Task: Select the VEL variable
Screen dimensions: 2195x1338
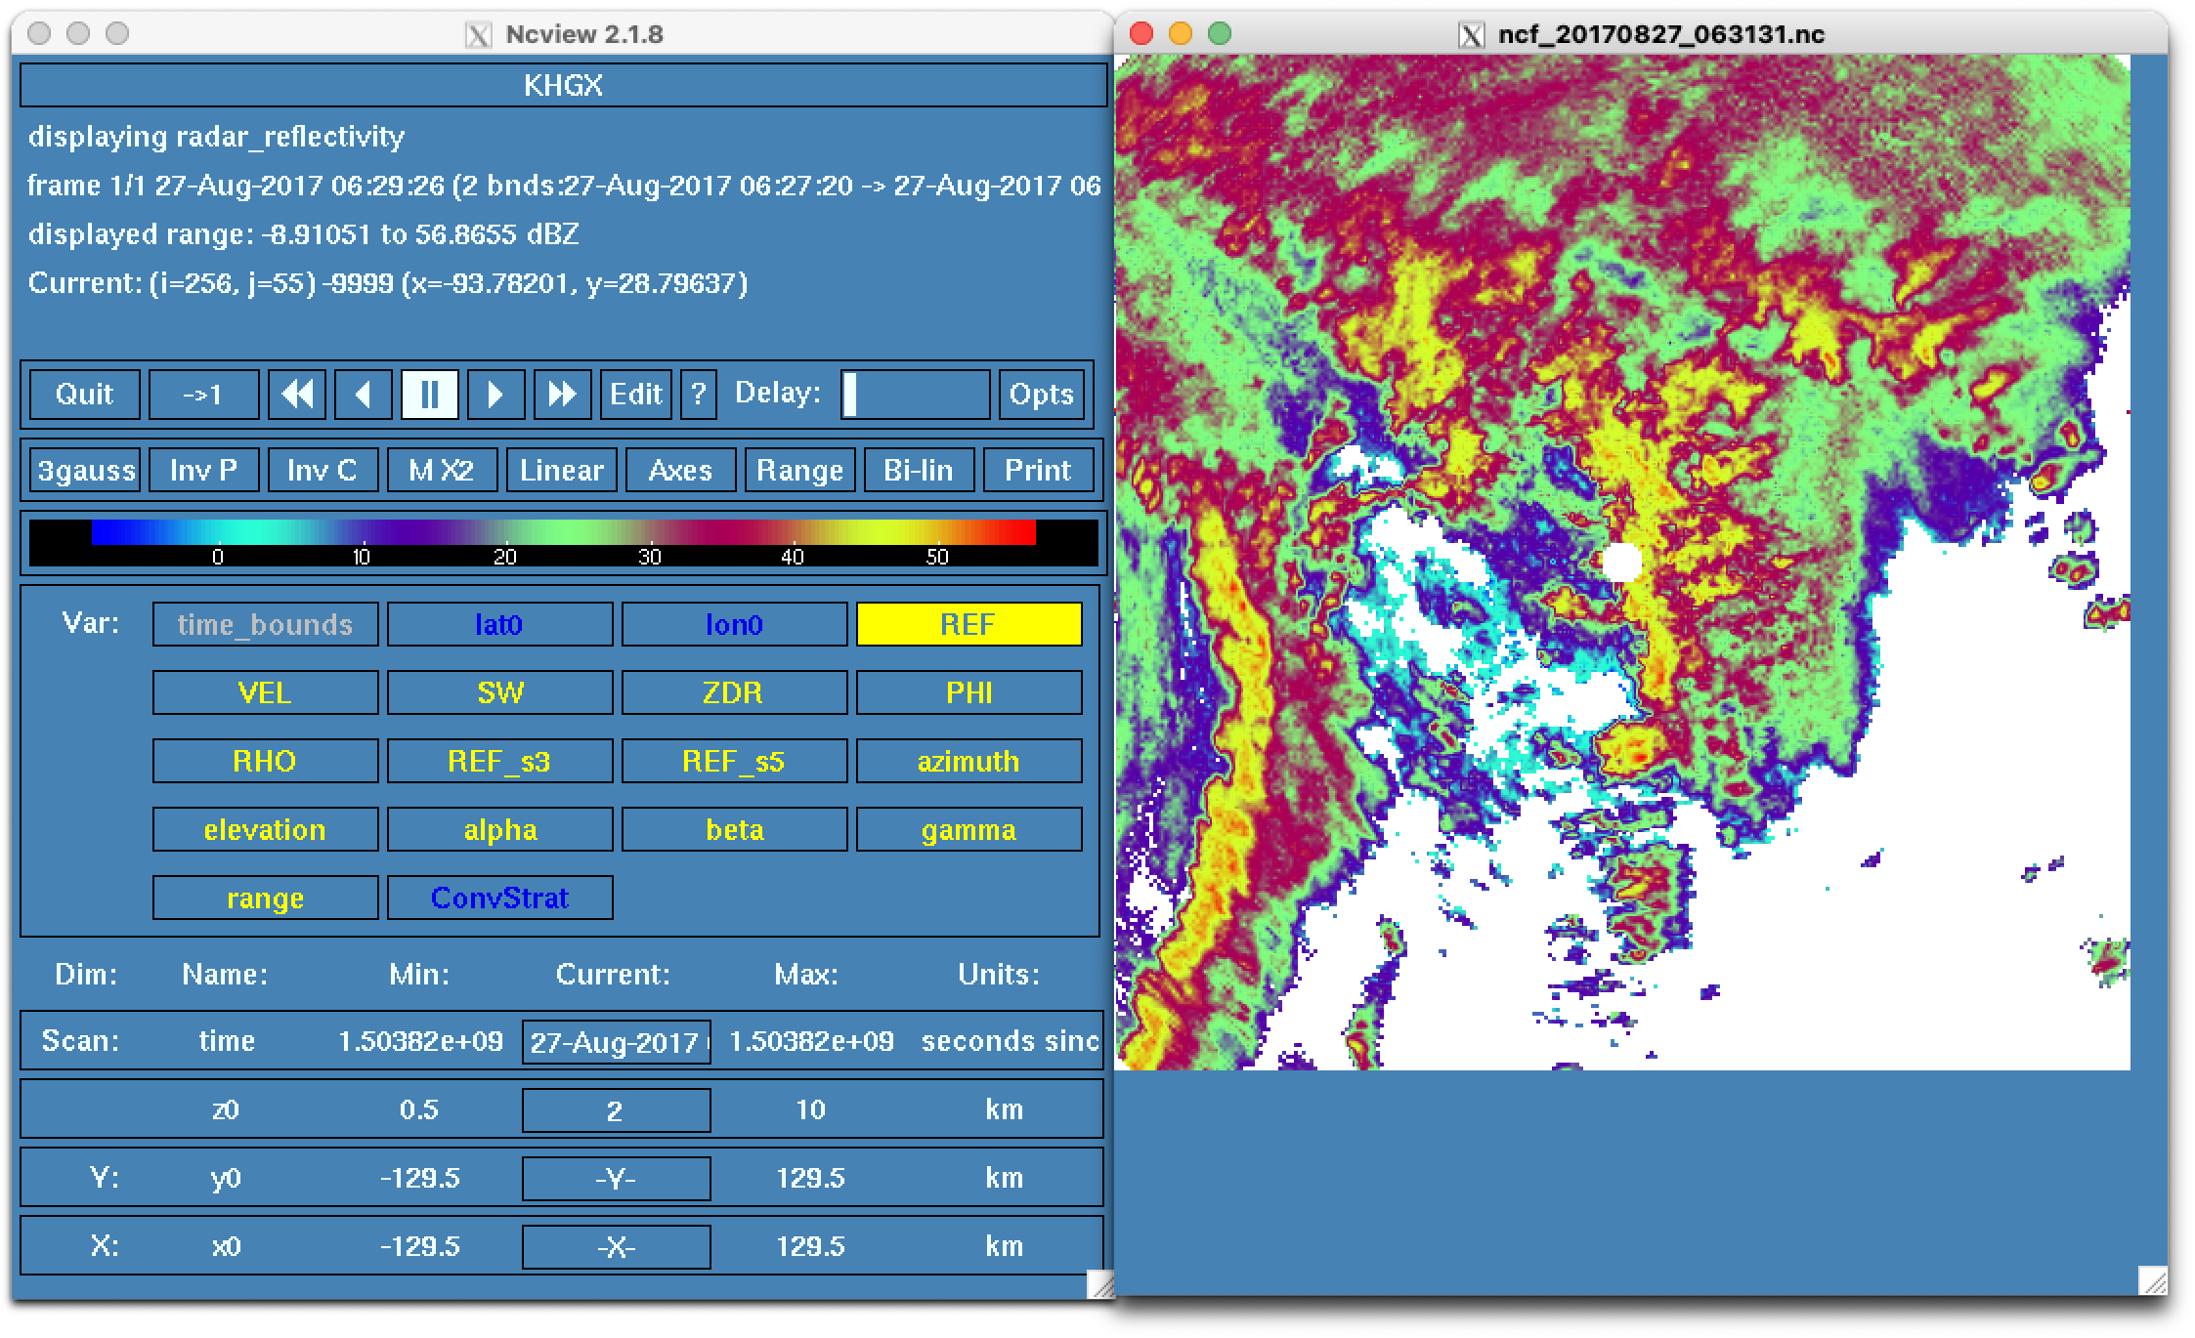Action: point(265,692)
